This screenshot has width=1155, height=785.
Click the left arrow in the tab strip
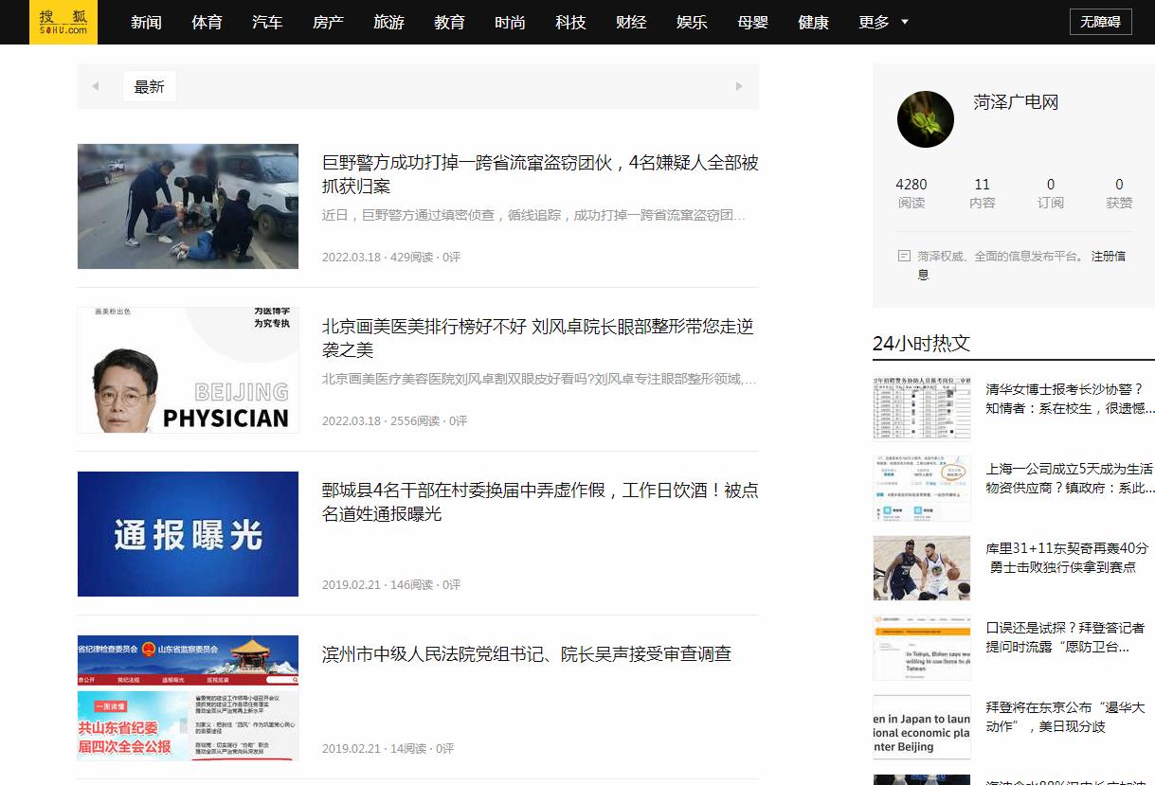tap(96, 86)
